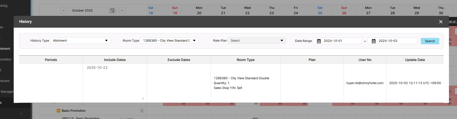
Task: Collapse the Basic Promotion group
Action: [x=58, y=111]
